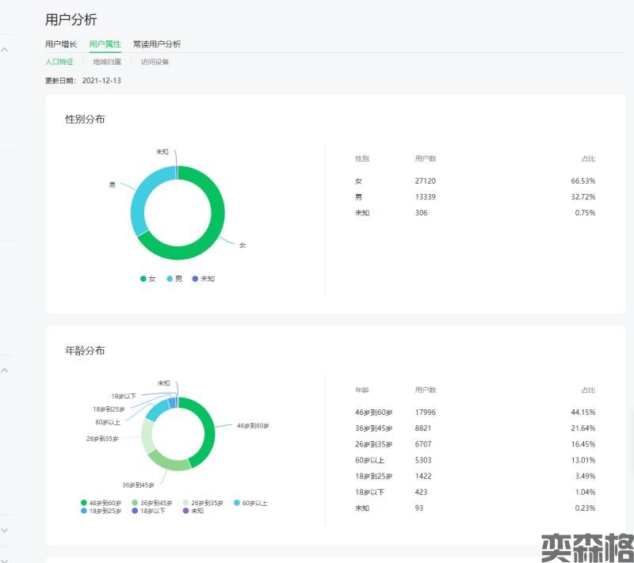
Task: Select the 用户属性 tab
Action: click(105, 44)
